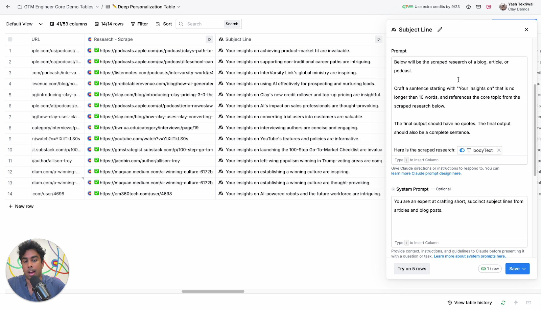541x310 pixels.
Task: Open View table history
Action: click(x=470, y=303)
